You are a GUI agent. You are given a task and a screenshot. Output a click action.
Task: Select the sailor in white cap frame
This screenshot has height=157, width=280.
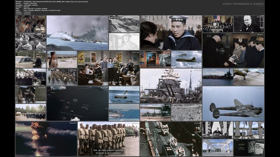pos(171,33)
